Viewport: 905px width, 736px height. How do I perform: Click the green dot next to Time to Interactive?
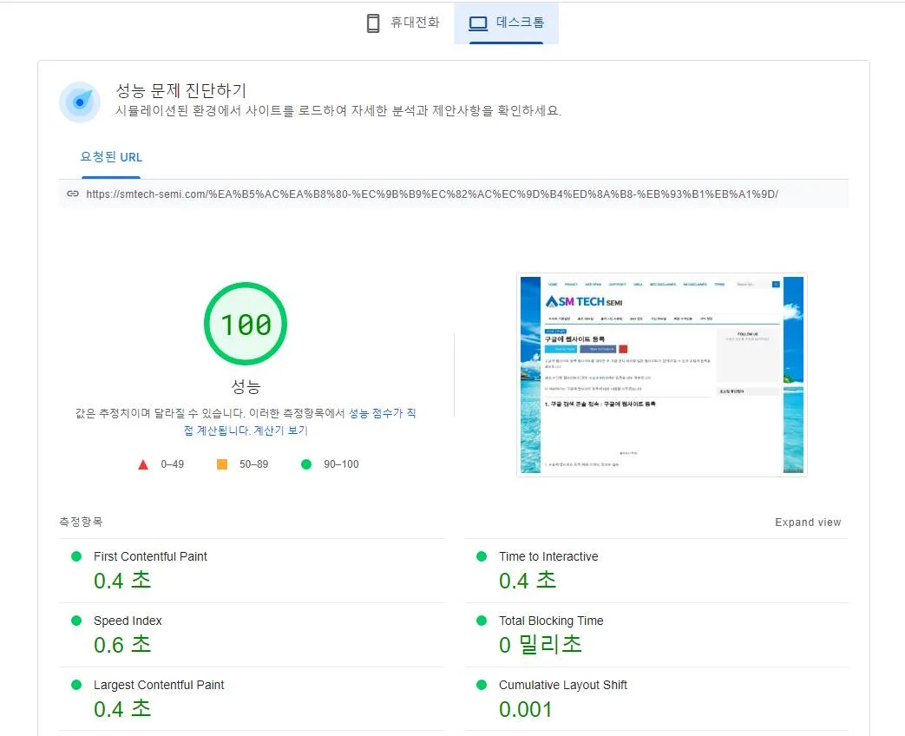482,556
